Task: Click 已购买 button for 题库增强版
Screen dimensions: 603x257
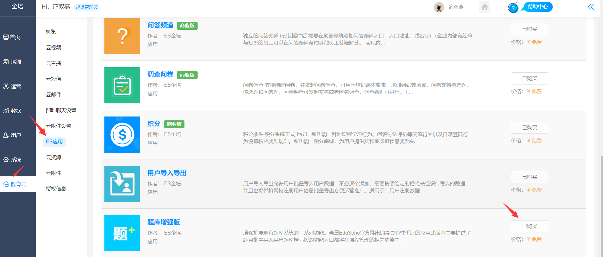Action: [x=529, y=226]
